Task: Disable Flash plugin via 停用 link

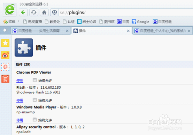Action: click(20, 100)
